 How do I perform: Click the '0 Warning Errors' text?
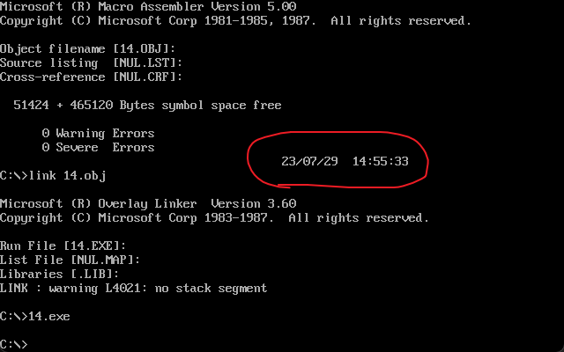[98, 133]
